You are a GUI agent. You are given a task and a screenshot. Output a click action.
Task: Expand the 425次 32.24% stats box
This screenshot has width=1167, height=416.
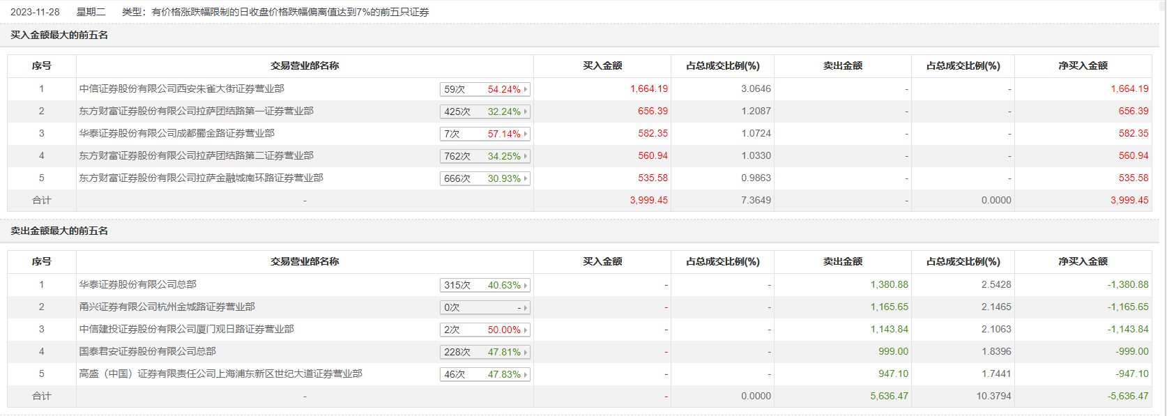tap(485, 111)
